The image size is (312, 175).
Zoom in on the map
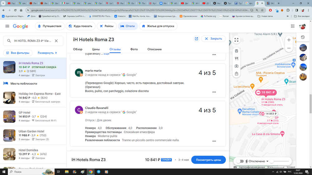point(289,40)
